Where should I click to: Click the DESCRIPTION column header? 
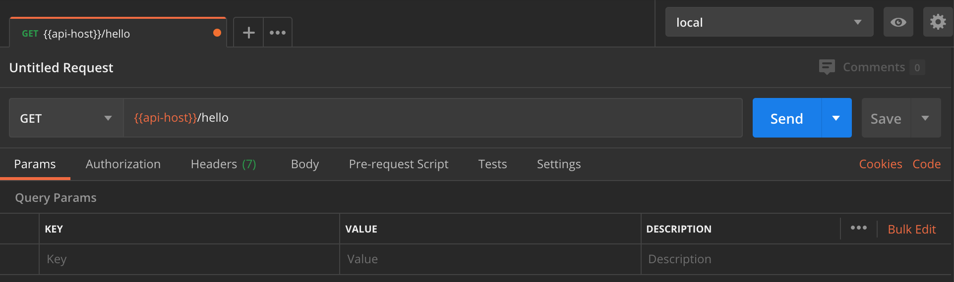click(x=679, y=229)
